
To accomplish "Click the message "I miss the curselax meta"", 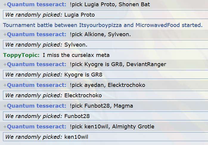I will click(76, 55).
